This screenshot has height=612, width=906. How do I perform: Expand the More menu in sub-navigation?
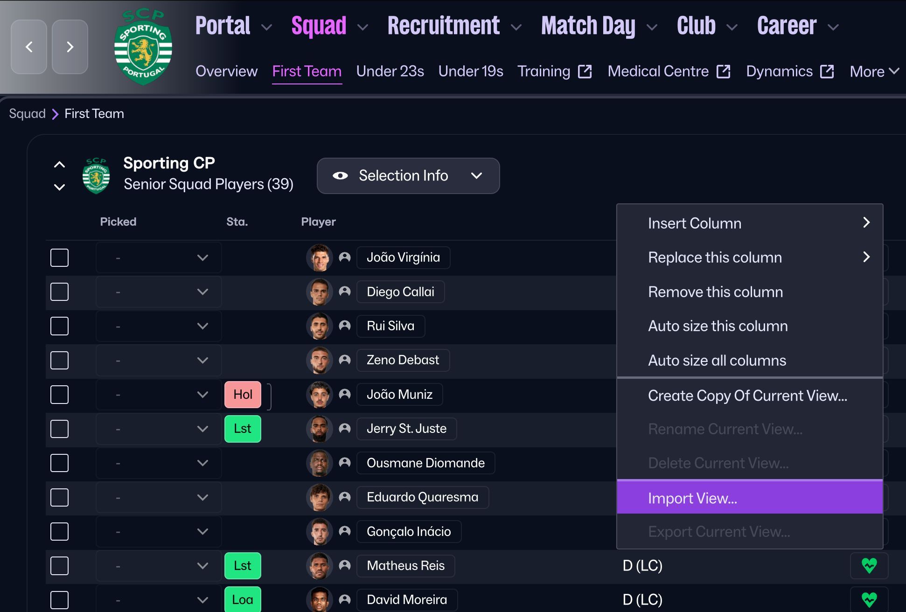(x=874, y=71)
